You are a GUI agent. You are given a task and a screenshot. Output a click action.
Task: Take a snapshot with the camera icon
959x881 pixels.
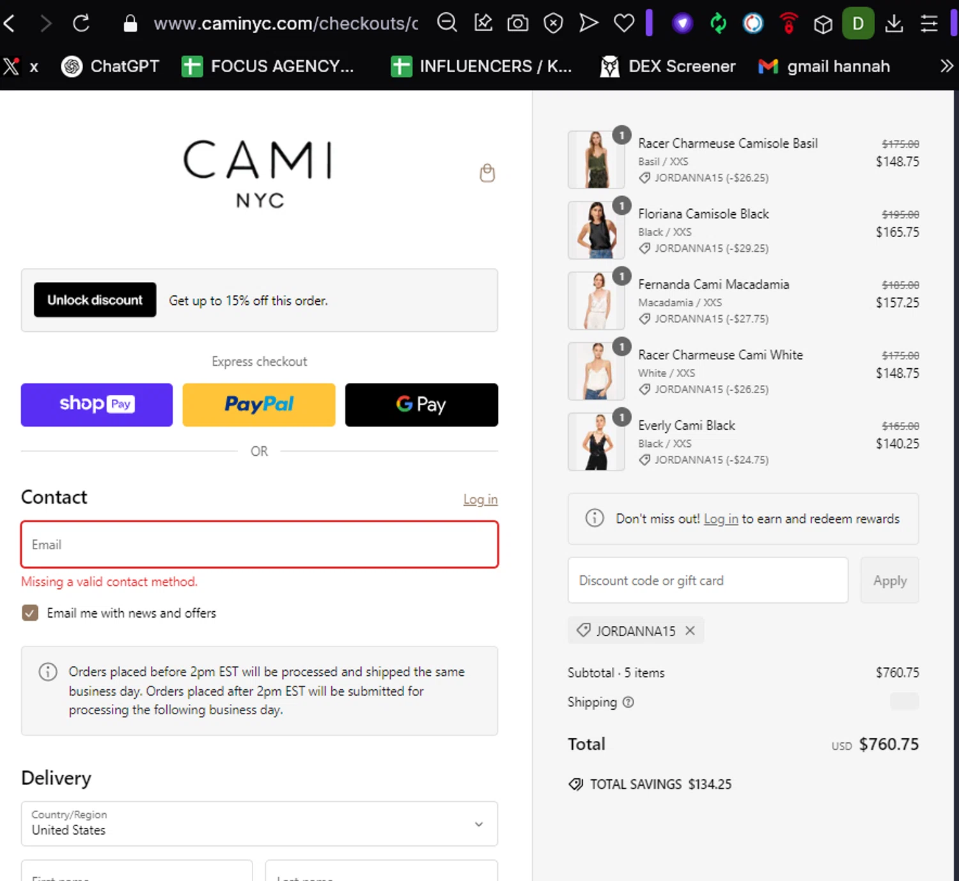click(518, 24)
